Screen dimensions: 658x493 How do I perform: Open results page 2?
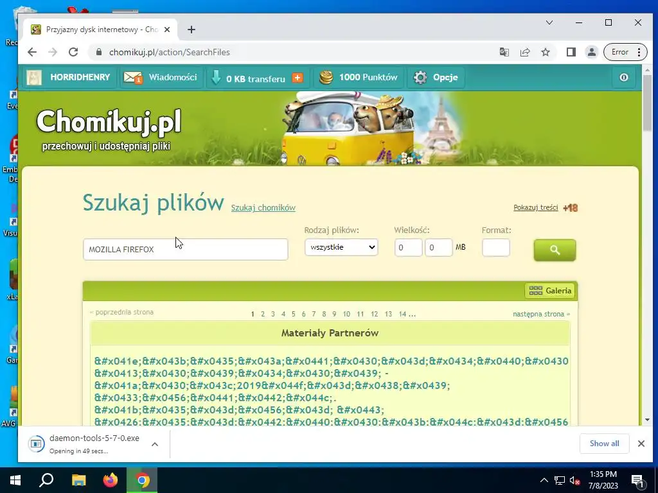pyautogui.click(x=263, y=314)
